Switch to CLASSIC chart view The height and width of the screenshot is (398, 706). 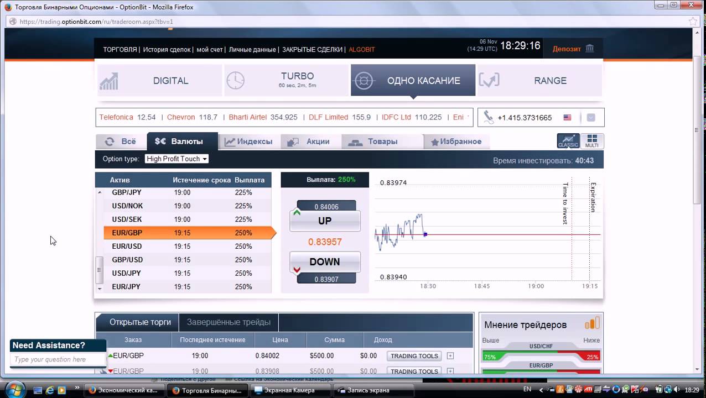[x=568, y=141]
